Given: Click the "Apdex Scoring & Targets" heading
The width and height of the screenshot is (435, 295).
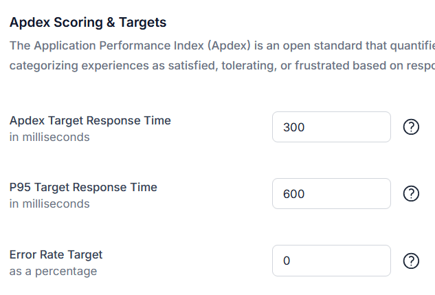Looking at the screenshot, I should [87, 23].
